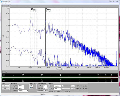Viewport: 120px width, 96px height.
Task: Maximize the AudioAnalyser window
Action: click(x=113, y=1)
